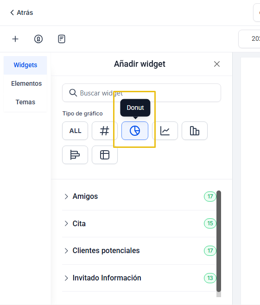
Task: Toggle the ALL chart type filter
Action: coord(75,131)
